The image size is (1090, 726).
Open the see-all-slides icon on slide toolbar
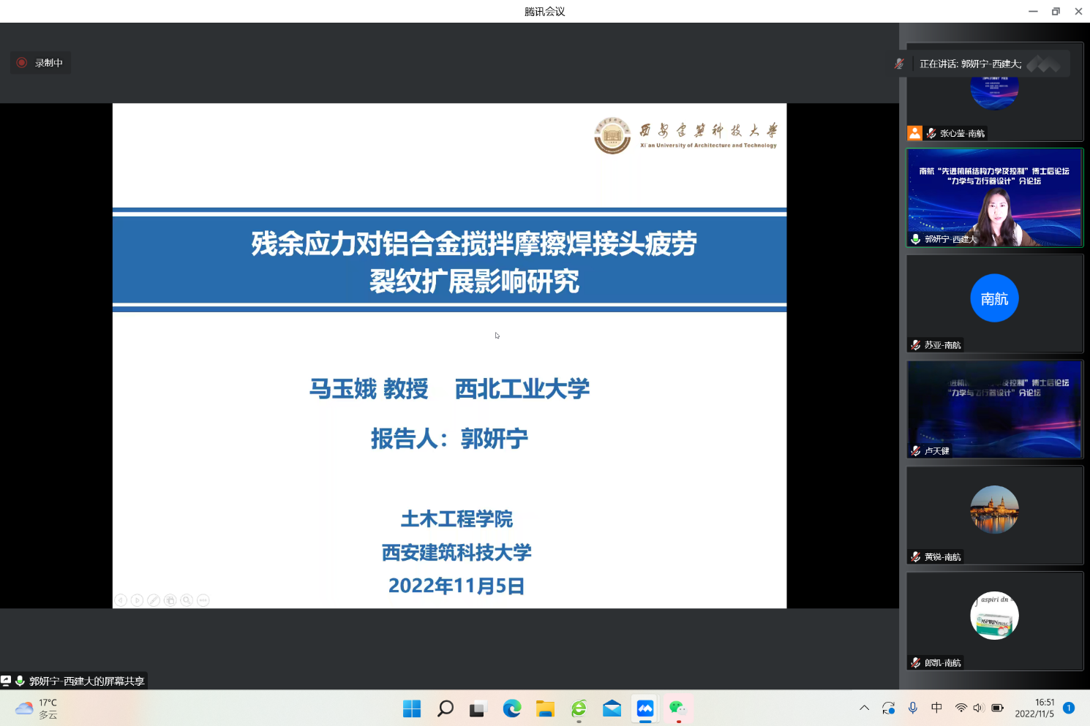point(170,600)
